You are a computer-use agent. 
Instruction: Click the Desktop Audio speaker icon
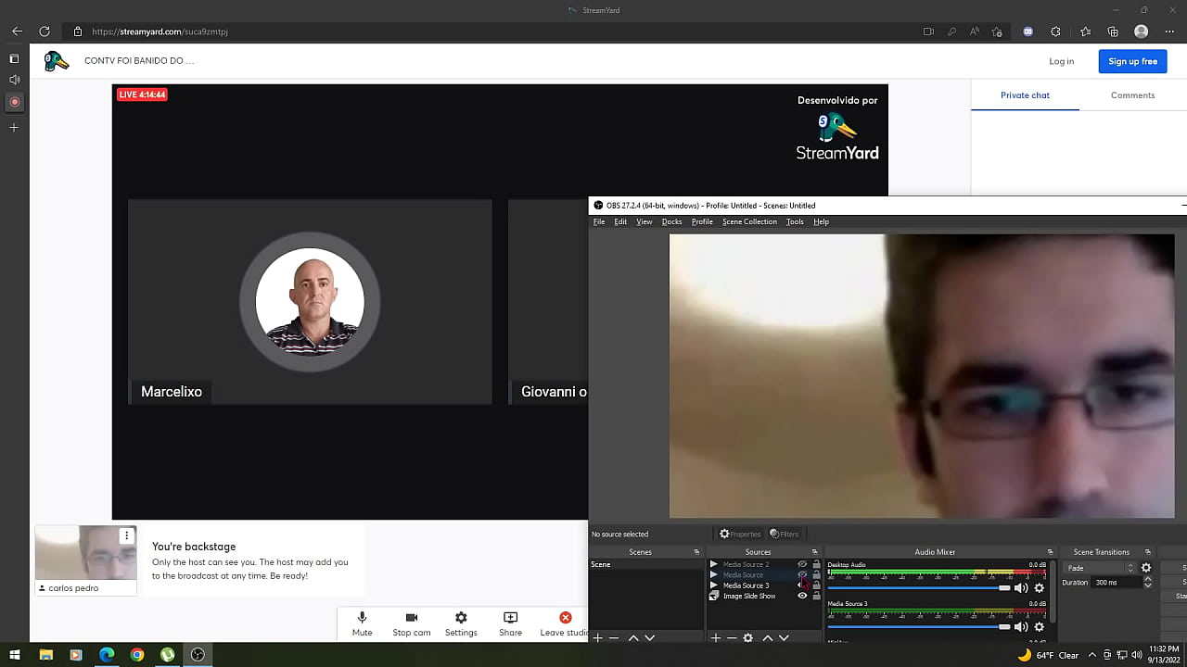coord(1020,587)
